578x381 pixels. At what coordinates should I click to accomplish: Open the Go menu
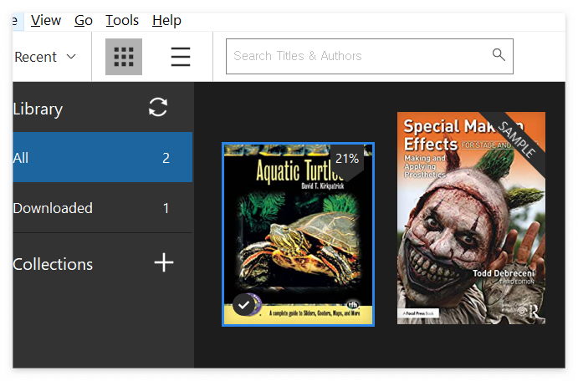click(84, 21)
